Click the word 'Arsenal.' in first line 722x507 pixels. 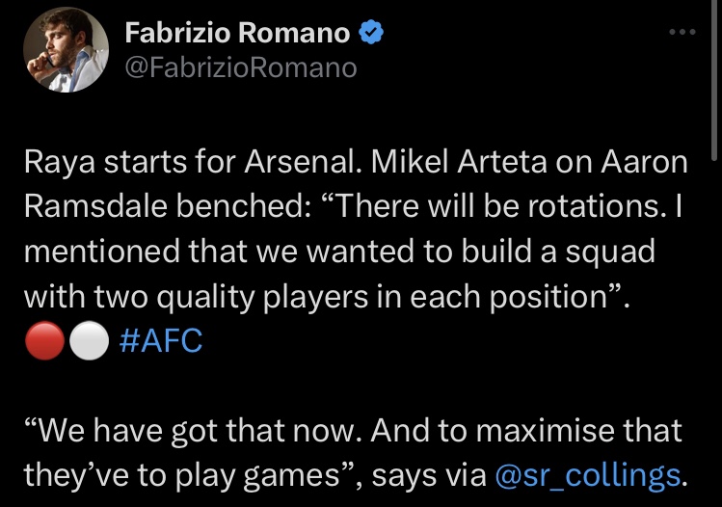point(303,162)
